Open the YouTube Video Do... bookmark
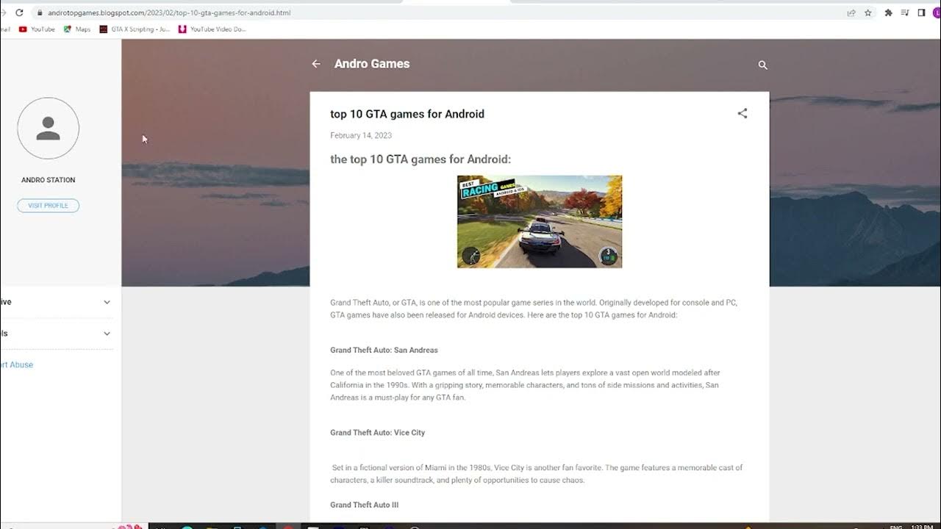 pos(212,29)
